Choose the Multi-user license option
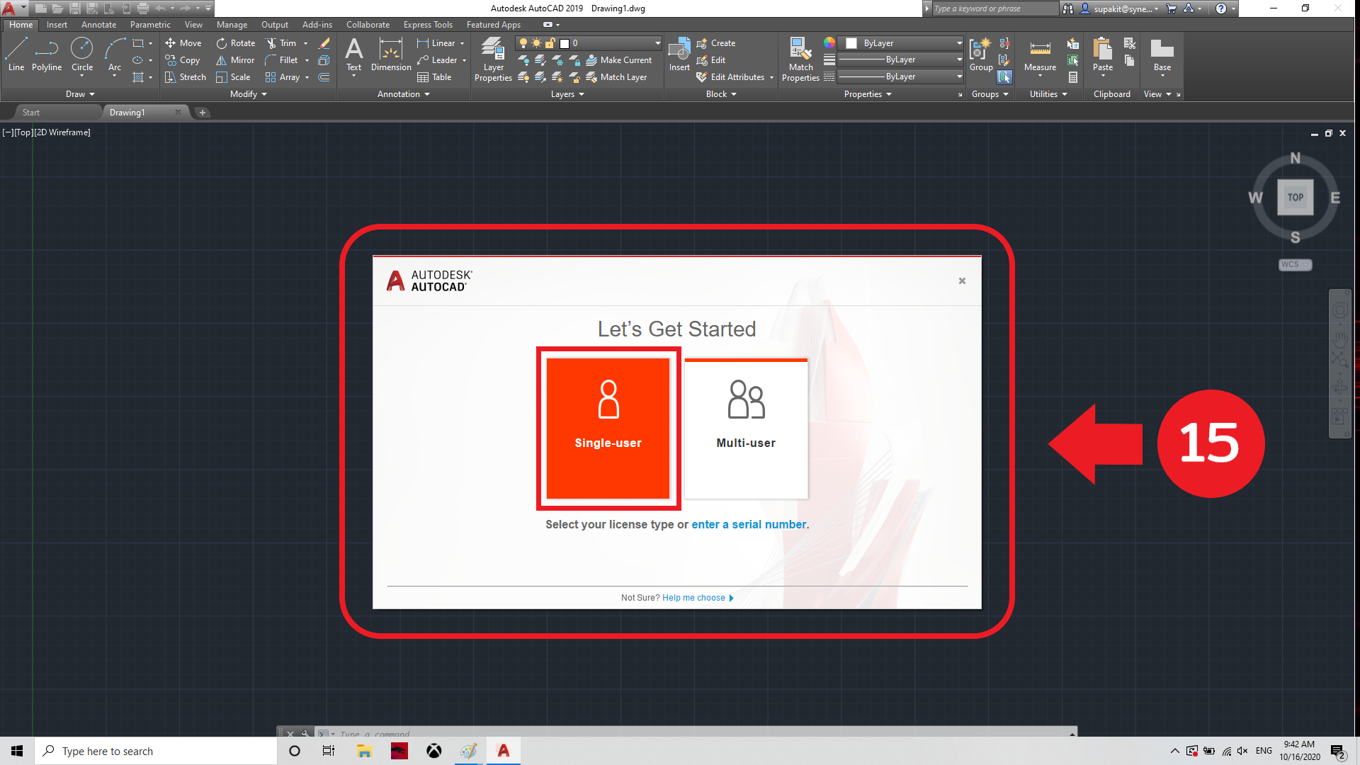 [x=746, y=428]
